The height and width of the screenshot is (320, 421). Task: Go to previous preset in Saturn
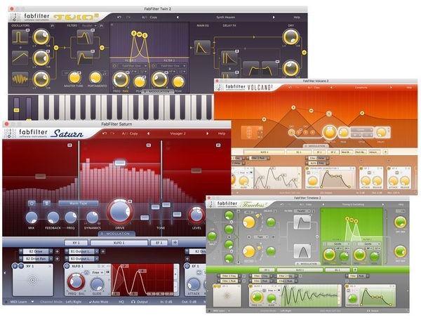[x=148, y=133]
